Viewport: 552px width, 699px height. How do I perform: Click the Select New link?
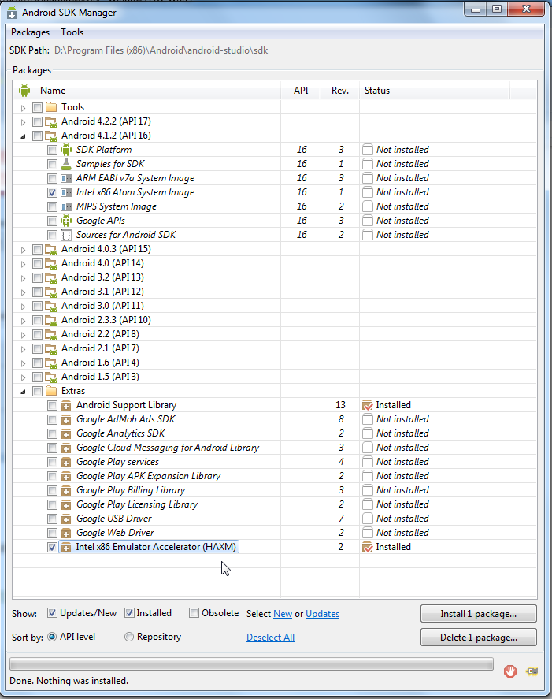pos(283,614)
